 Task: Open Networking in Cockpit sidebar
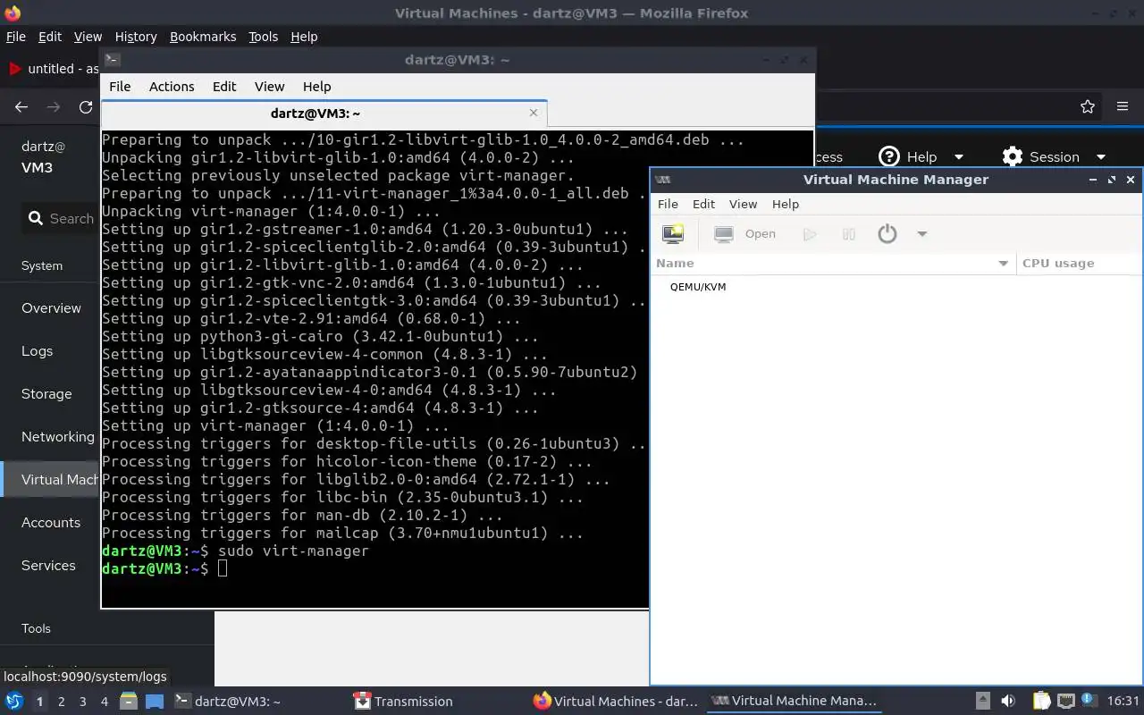pos(58,436)
